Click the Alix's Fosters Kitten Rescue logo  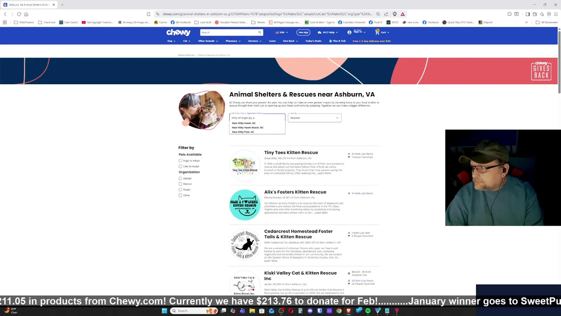pos(245,205)
